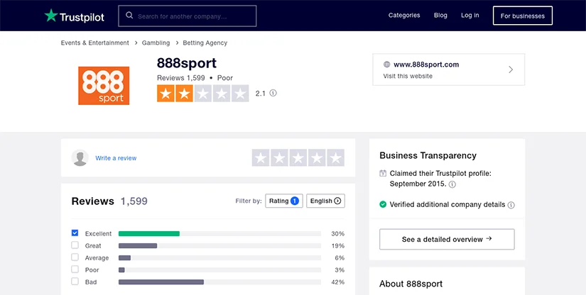This screenshot has height=295, width=586.
Task: Click the user avatar next to Write a review
Action: click(x=80, y=157)
